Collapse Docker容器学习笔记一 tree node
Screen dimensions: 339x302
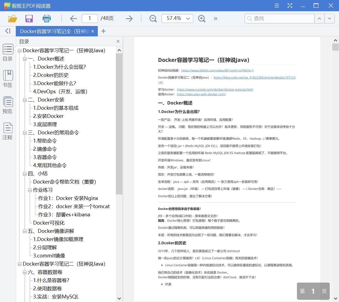19,51
